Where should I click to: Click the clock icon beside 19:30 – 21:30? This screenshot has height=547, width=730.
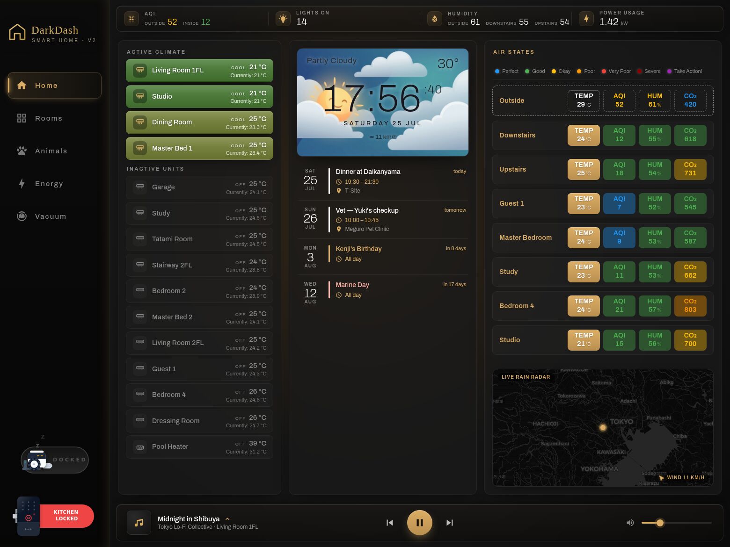coord(339,182)
